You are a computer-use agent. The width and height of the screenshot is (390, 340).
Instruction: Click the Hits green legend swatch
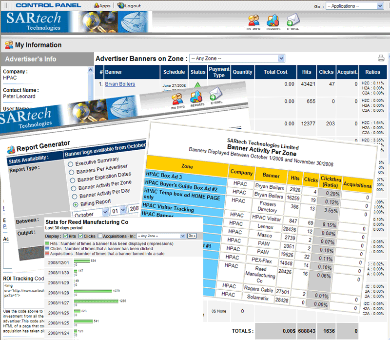pyautogui.click(x=47, y=243)
